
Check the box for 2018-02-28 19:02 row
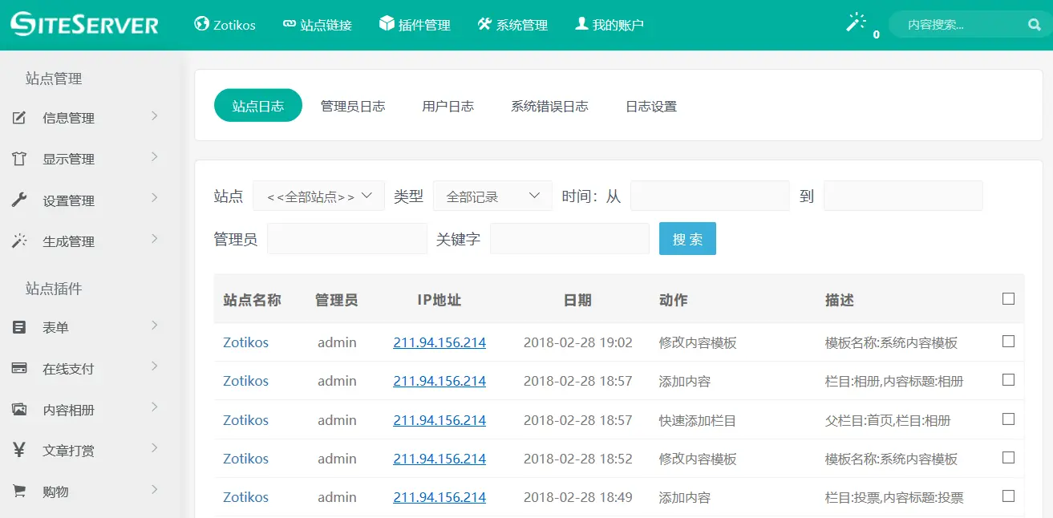tap(1008, 341)
